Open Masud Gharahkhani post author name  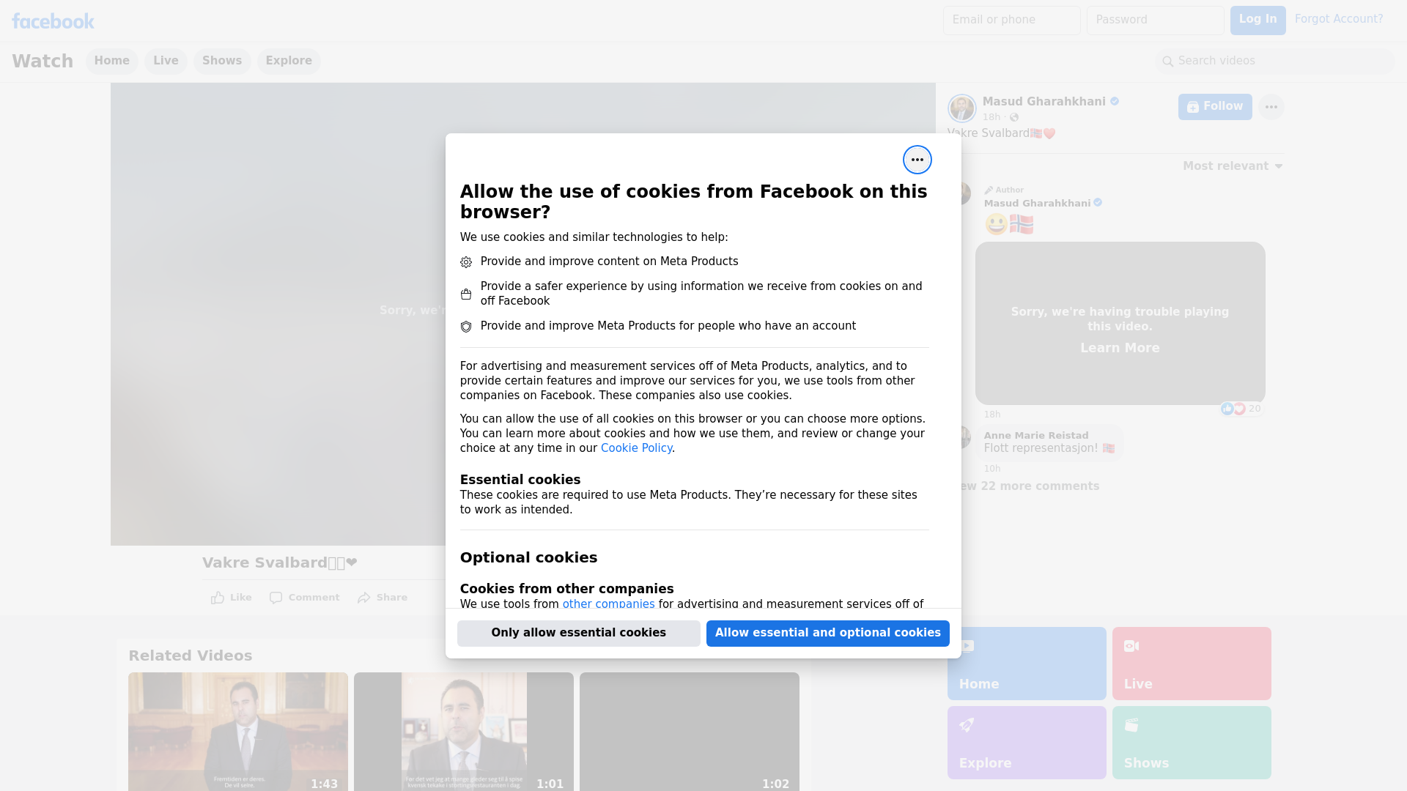1044,102
